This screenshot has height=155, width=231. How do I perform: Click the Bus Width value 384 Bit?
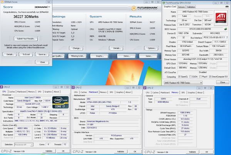tap(218, 51)
